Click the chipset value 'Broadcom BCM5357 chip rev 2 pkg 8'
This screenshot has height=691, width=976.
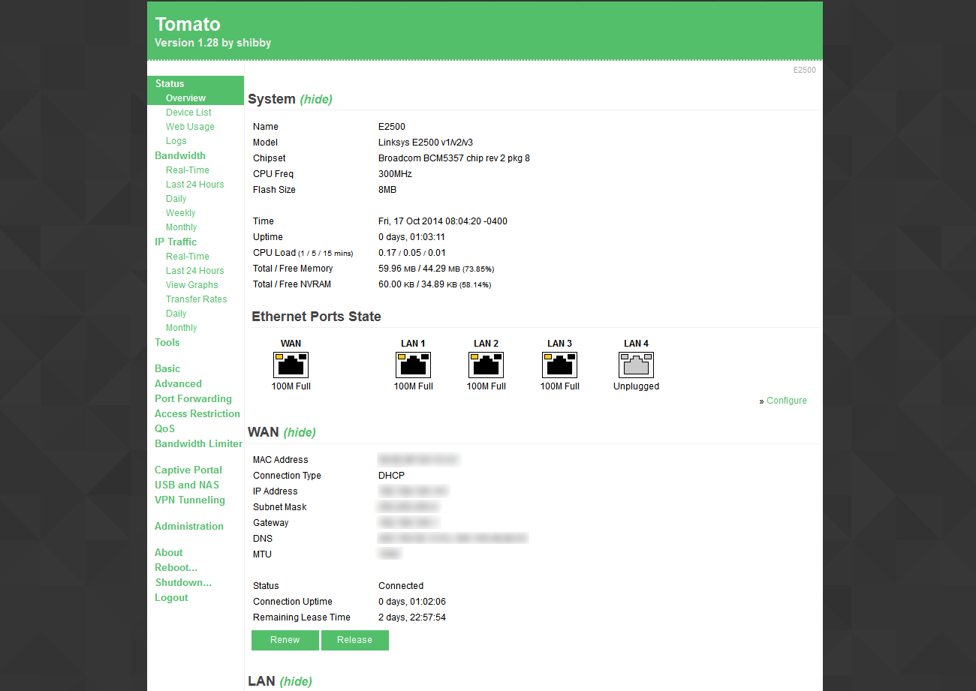454,158
